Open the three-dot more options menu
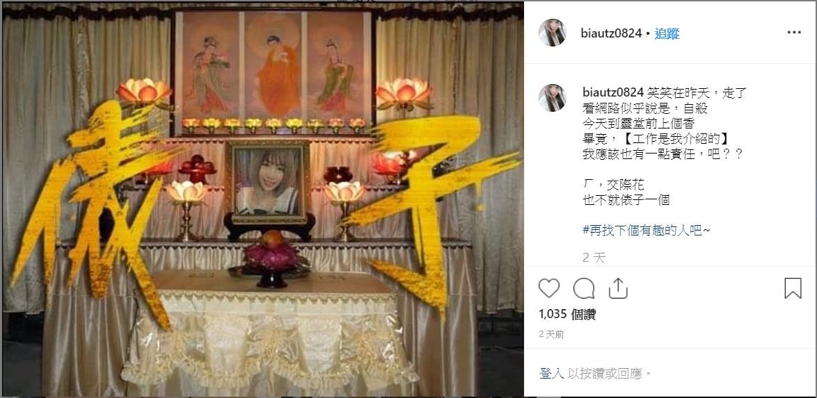This screenshot has height=398, width=817. (x=794, y=33)
